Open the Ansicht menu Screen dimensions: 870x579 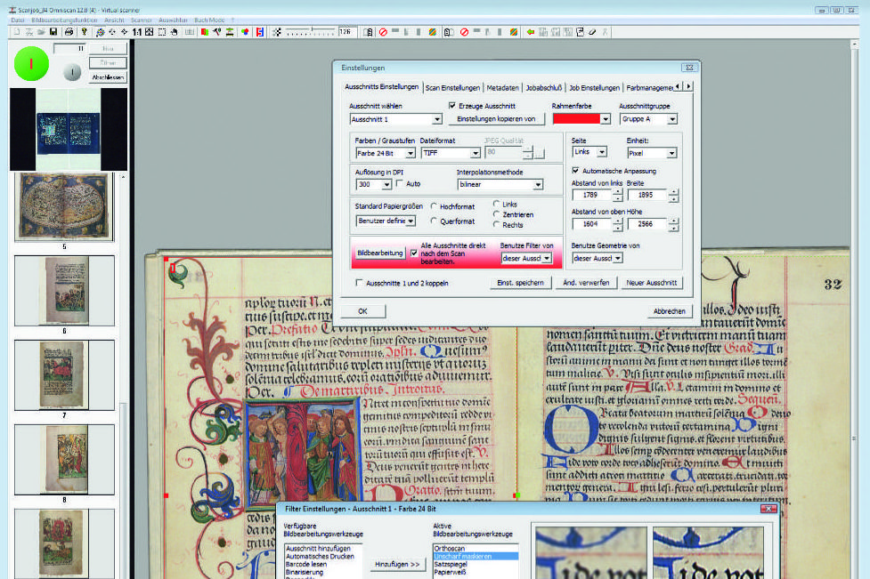coord(114,20)
